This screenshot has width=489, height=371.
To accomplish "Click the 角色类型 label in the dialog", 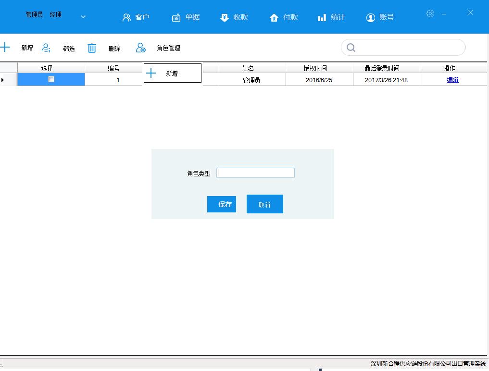I will 199,173.
